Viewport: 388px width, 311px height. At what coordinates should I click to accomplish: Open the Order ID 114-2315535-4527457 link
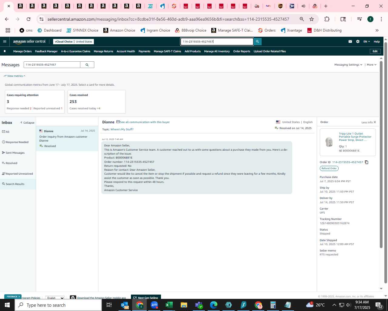348,162
